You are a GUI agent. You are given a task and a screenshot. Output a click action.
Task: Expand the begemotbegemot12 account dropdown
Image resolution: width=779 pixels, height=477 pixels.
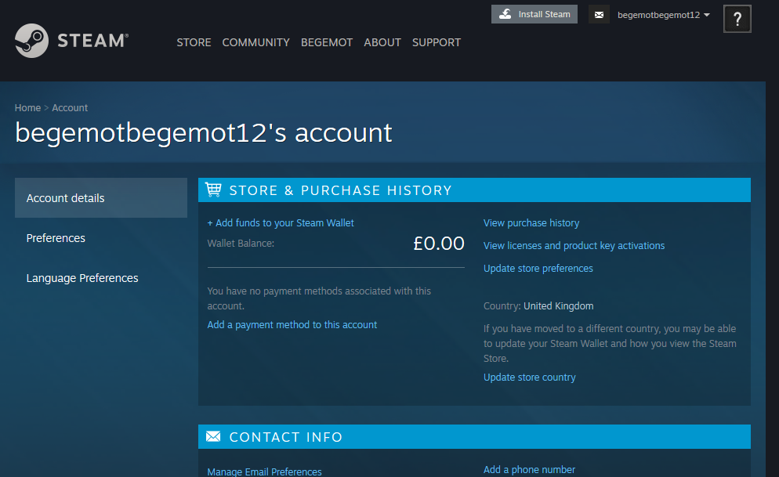(x=663, y=15)
